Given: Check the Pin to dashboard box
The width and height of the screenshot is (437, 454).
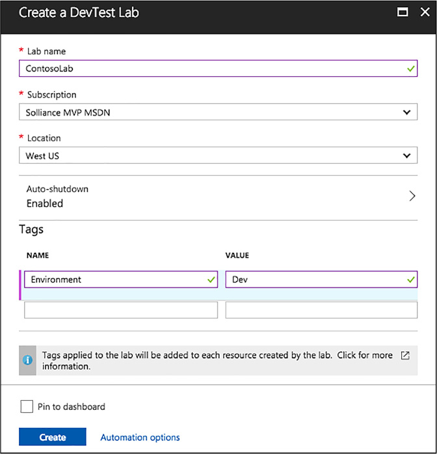Looking at the screenshot, I should [x=27, y=407].
